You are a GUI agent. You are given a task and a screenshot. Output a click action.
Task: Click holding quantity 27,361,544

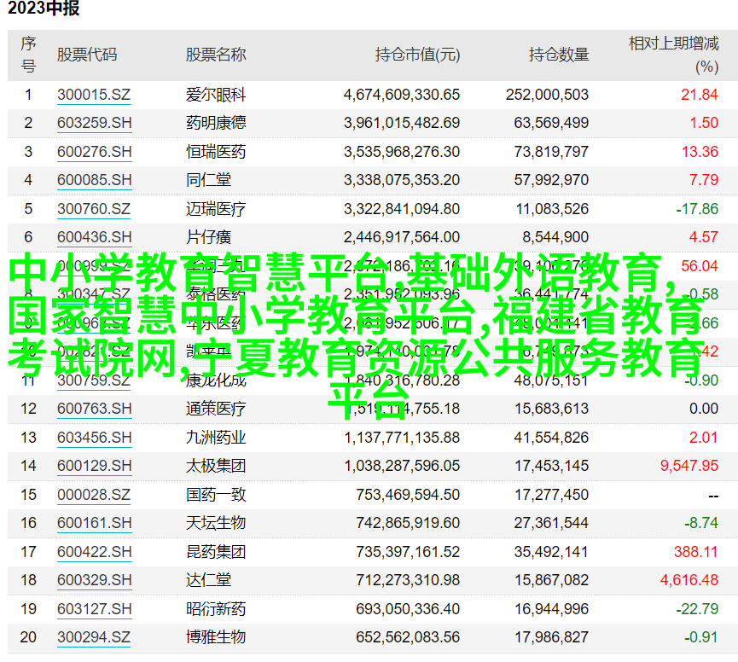[x=551, y=523]
